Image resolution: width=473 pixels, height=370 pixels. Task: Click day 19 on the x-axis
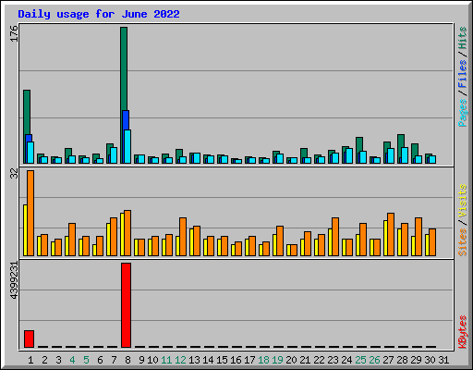[x=278, y=360]
